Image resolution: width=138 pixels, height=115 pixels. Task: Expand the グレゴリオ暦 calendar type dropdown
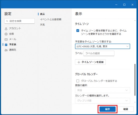pyautogui.click(x=103, y=101)
